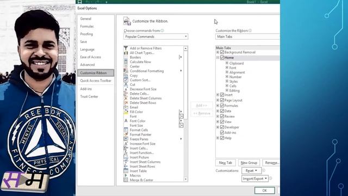Viewport: 348px width, 196px height.
Task: Click the All Chart Types command icon
Action: 126,53
